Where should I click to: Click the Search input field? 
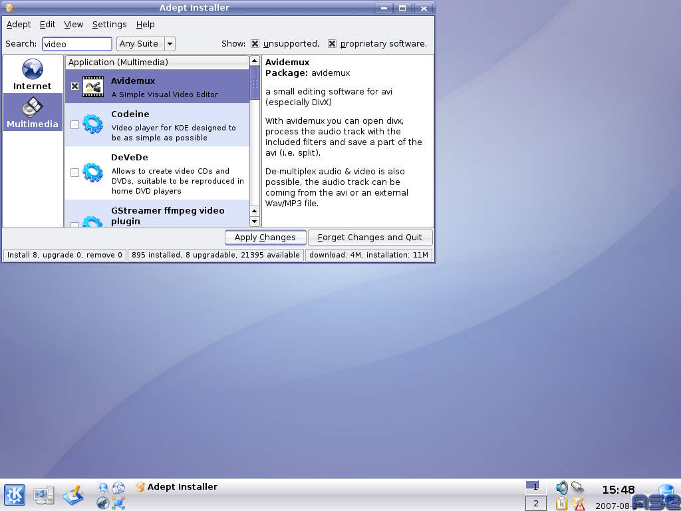[x=77, y=44]
